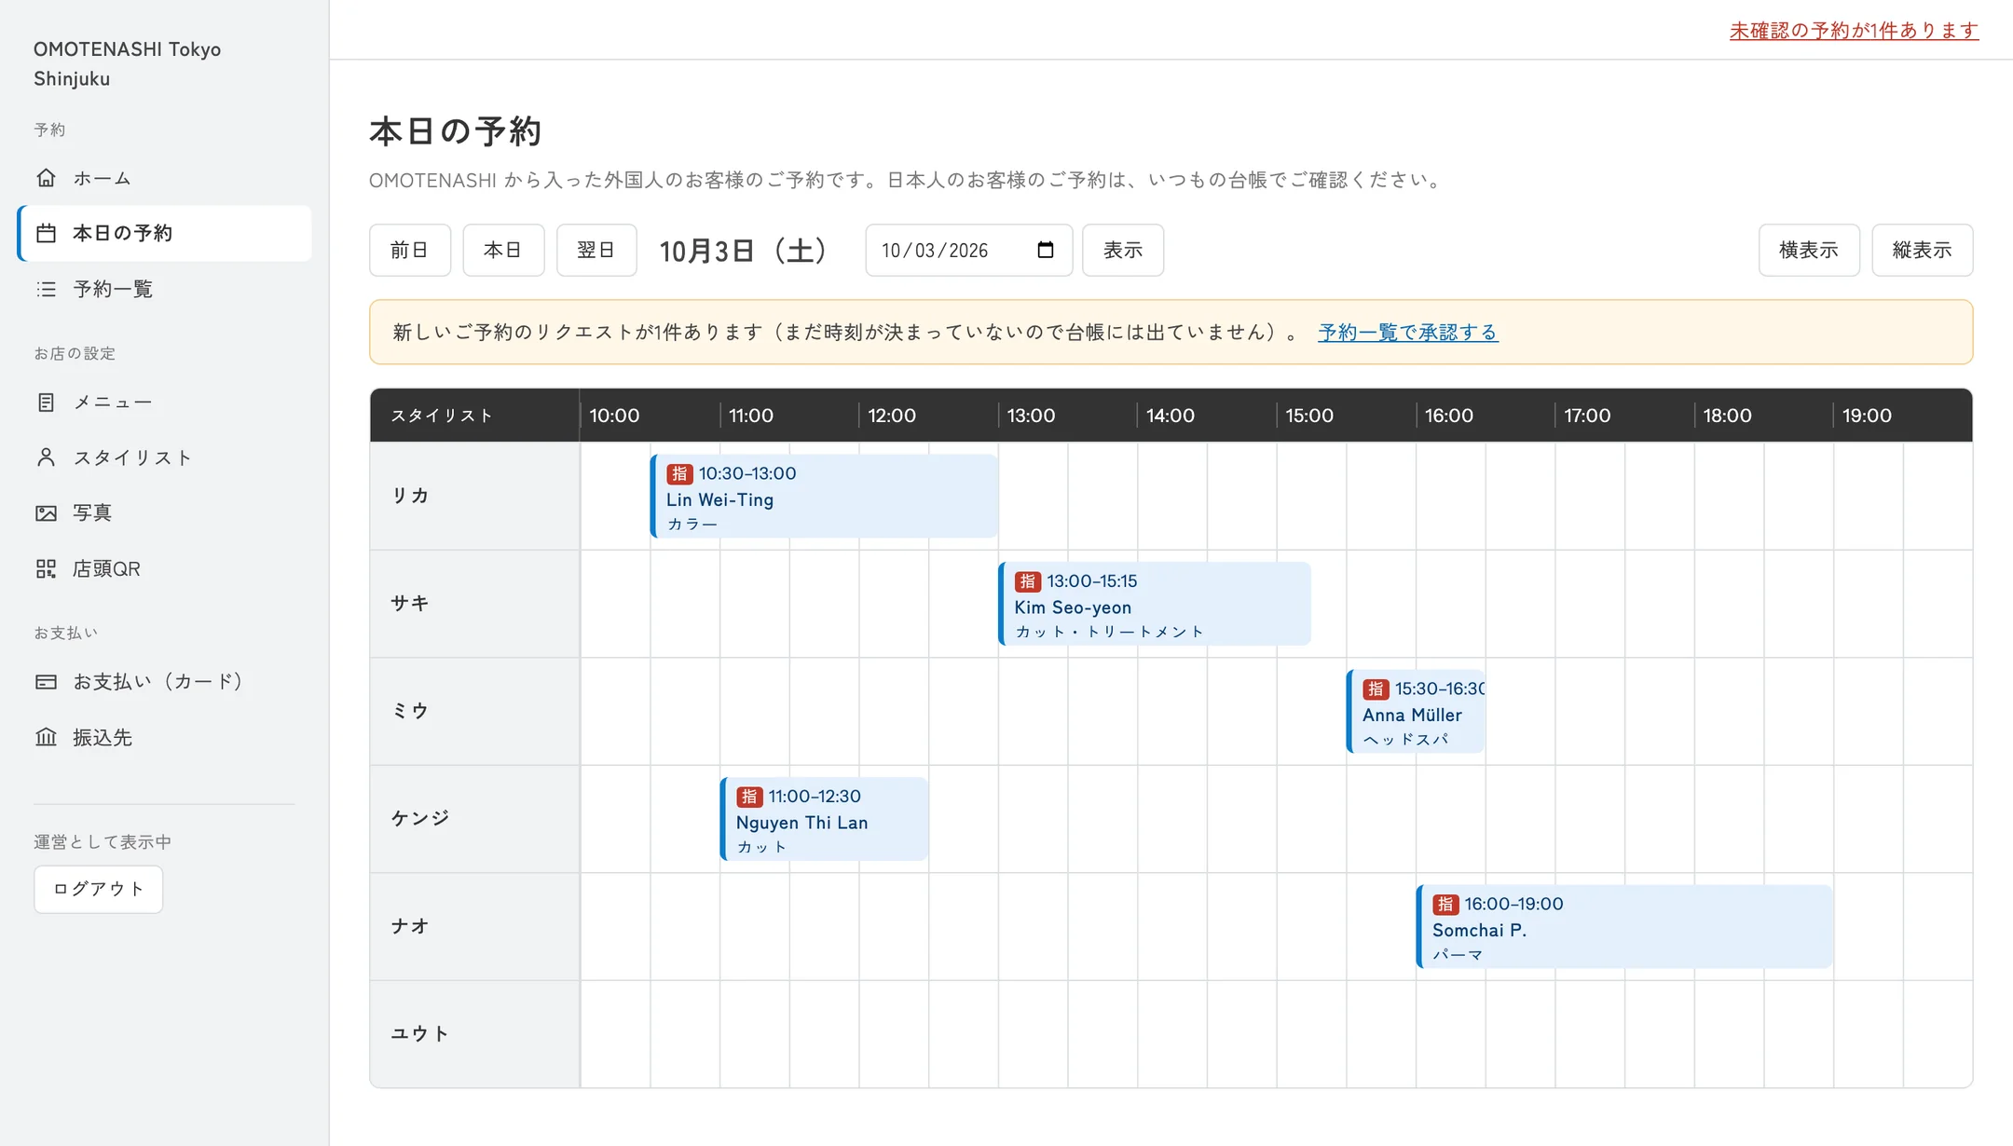Click the 指 badge on Nguyen Thi Lan's booking

point(749,797)
